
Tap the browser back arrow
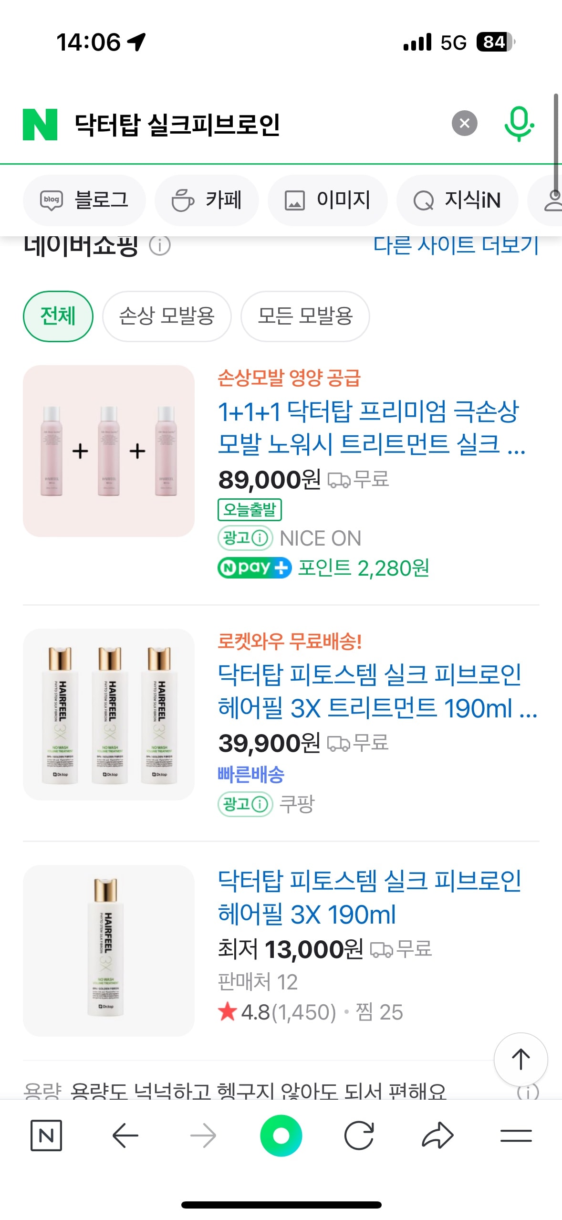(x=125, y=1135)
